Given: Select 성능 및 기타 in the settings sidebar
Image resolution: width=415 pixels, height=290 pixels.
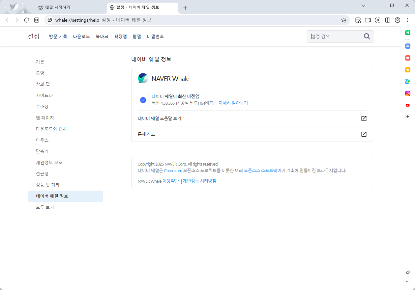Looking at the screenshot, I should (66, 185).
